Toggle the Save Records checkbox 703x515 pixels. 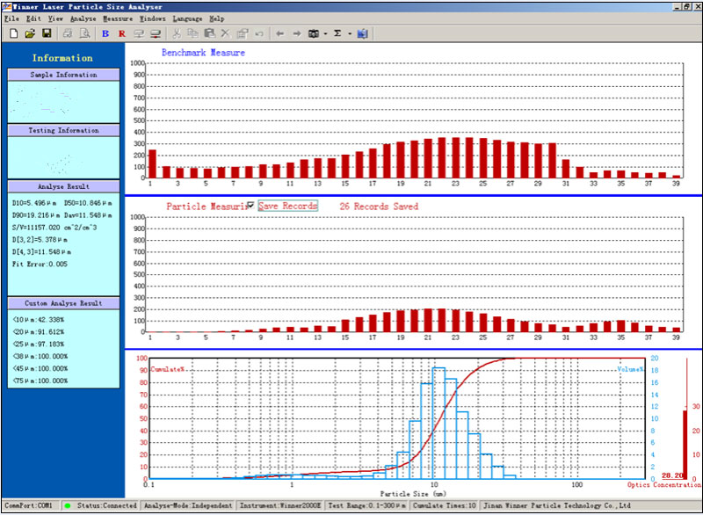[252, 206]
